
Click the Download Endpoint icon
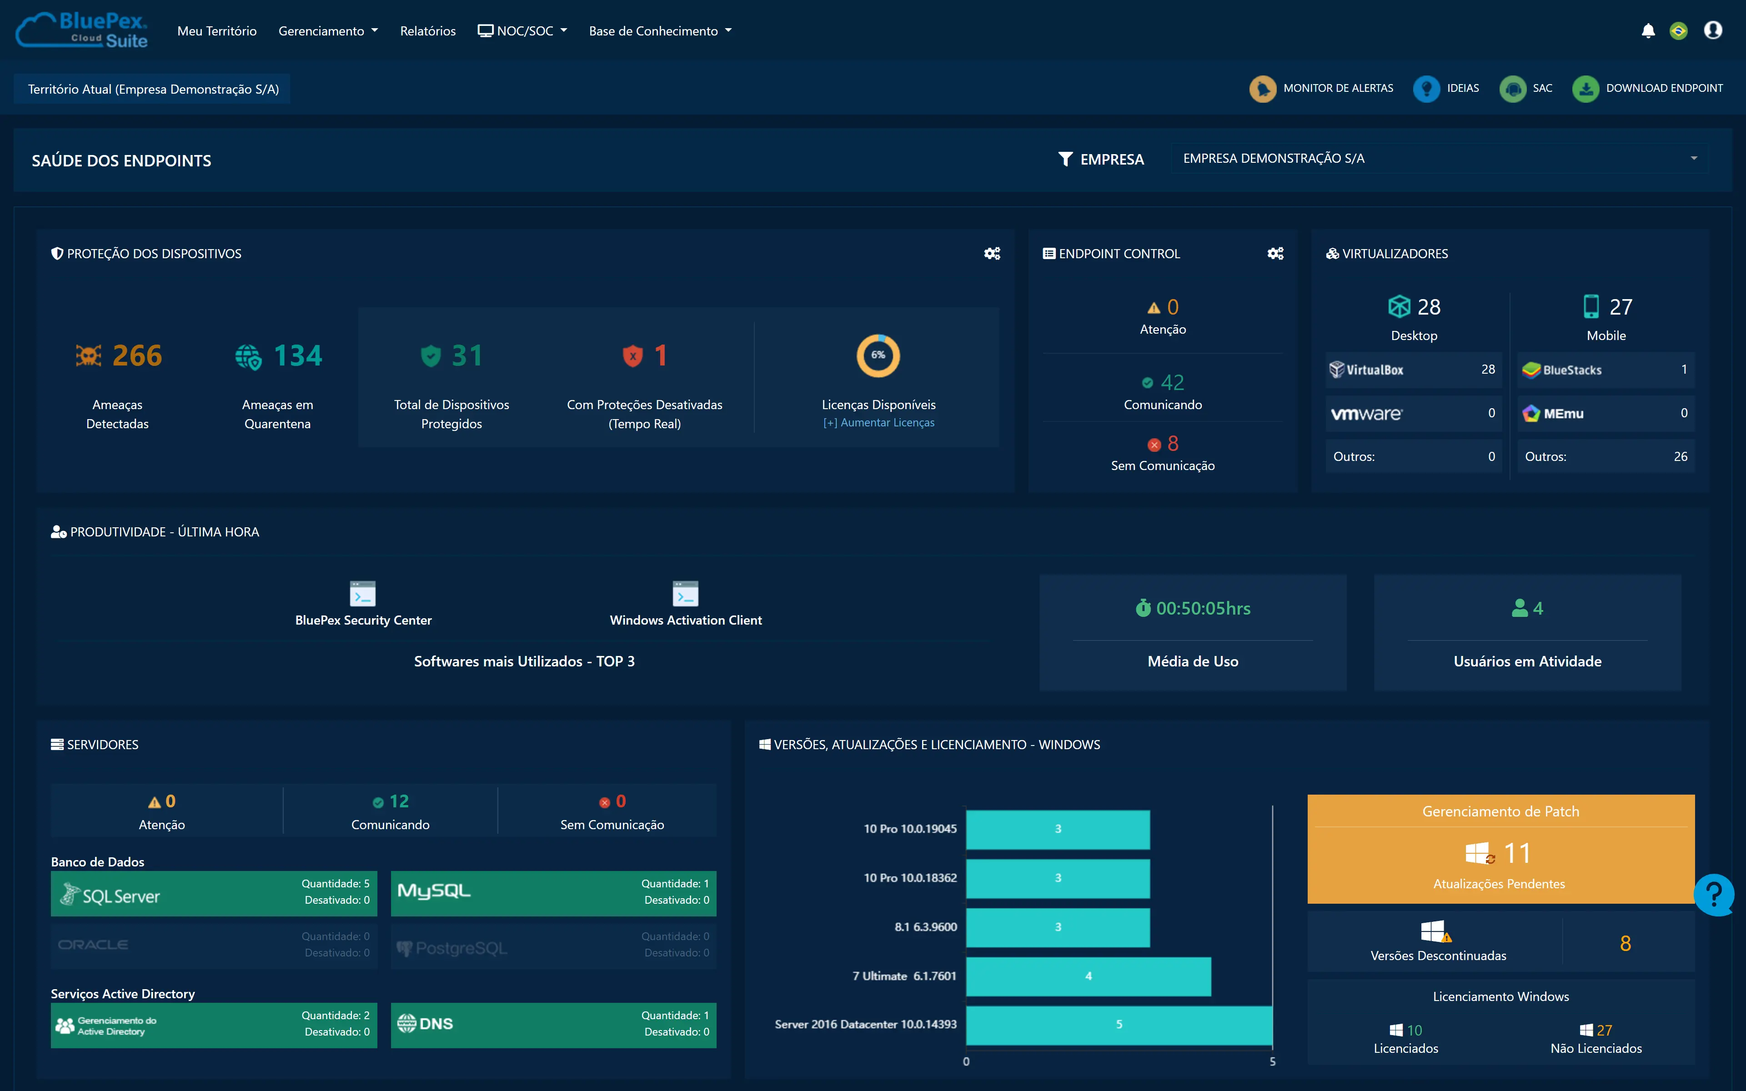pyautogui.click(x=1586, y=89)
